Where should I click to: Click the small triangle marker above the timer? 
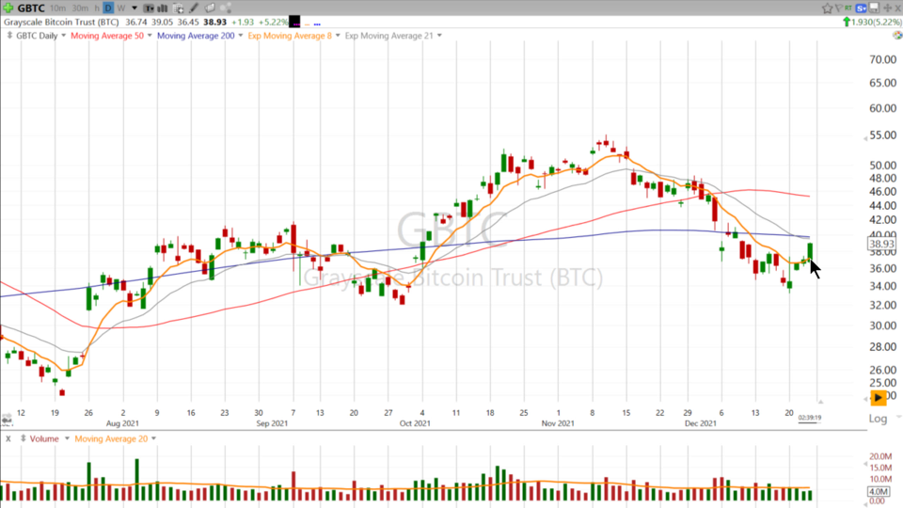tap(820, 402)
